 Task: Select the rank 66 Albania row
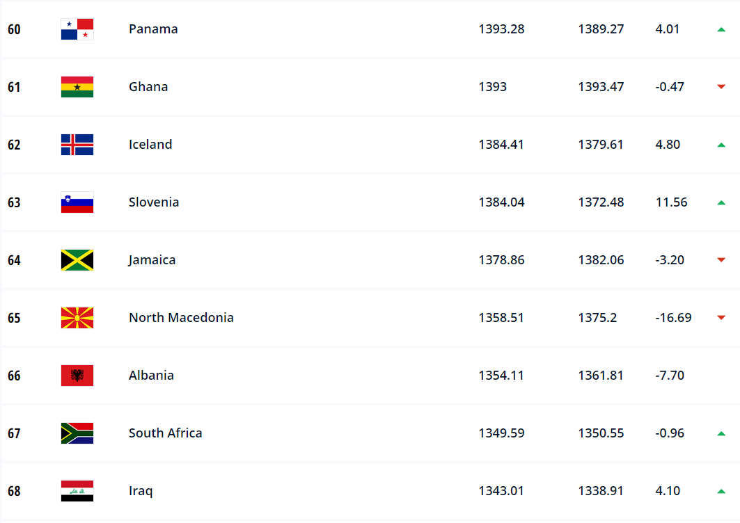pos(370,376)
